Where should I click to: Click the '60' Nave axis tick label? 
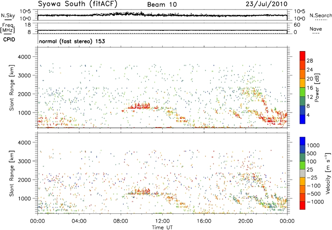click(297, 25)
